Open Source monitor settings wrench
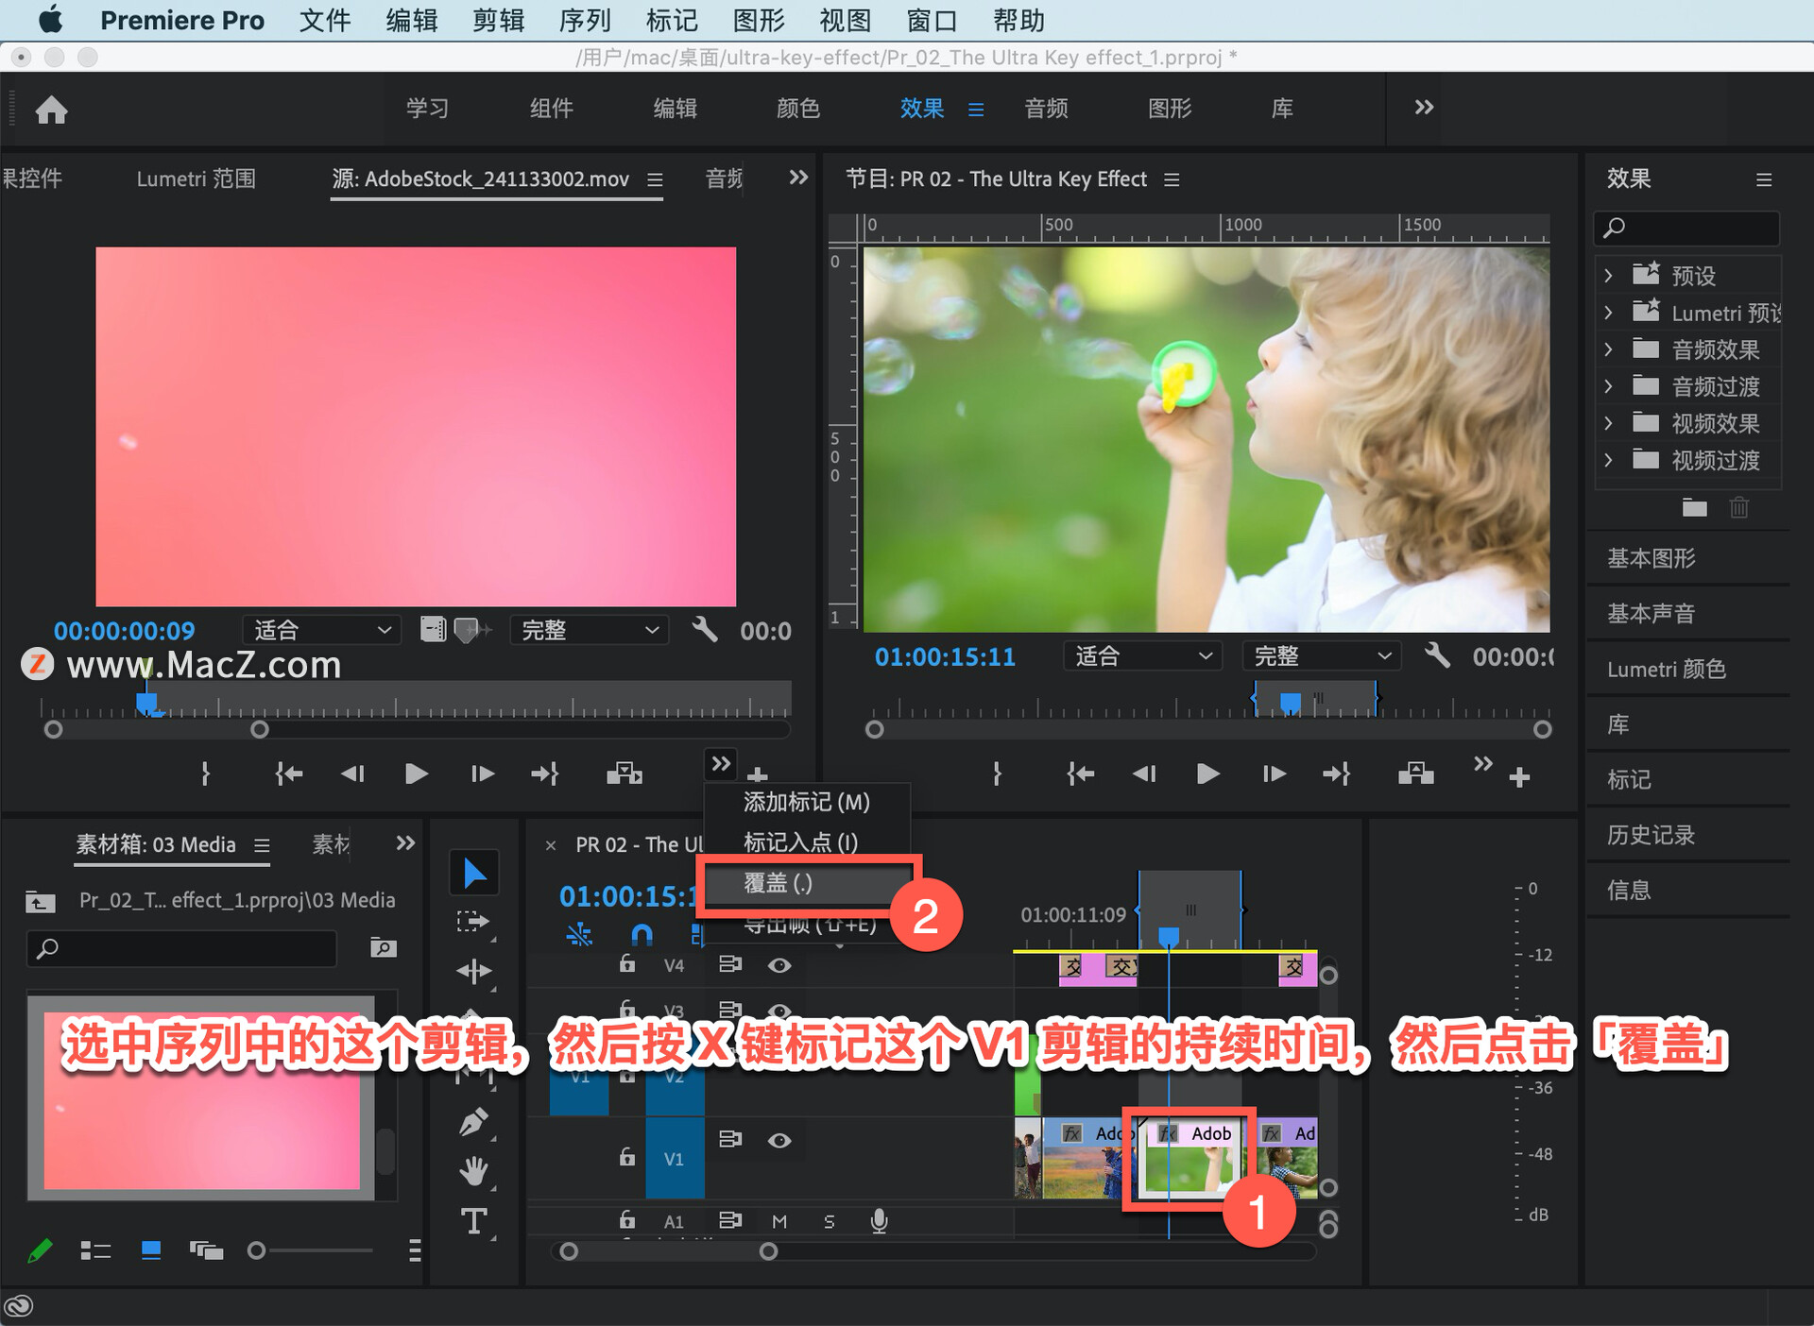Viewport: 1814px width, 1326px height. point(704,629)
